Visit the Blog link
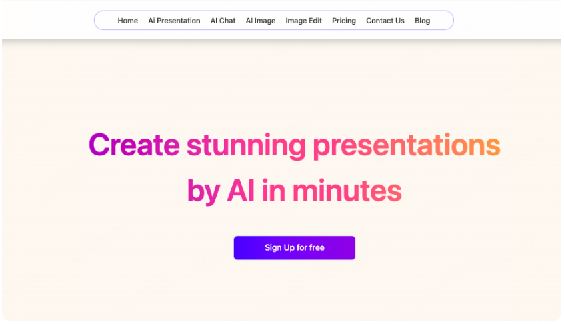The width and height of the screenshot is (564, 324). tap(422, 21)
